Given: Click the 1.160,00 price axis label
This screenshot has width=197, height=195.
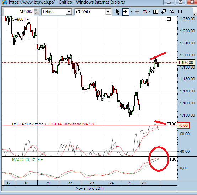Looking at the screenshot, I should tap(187, 103).
